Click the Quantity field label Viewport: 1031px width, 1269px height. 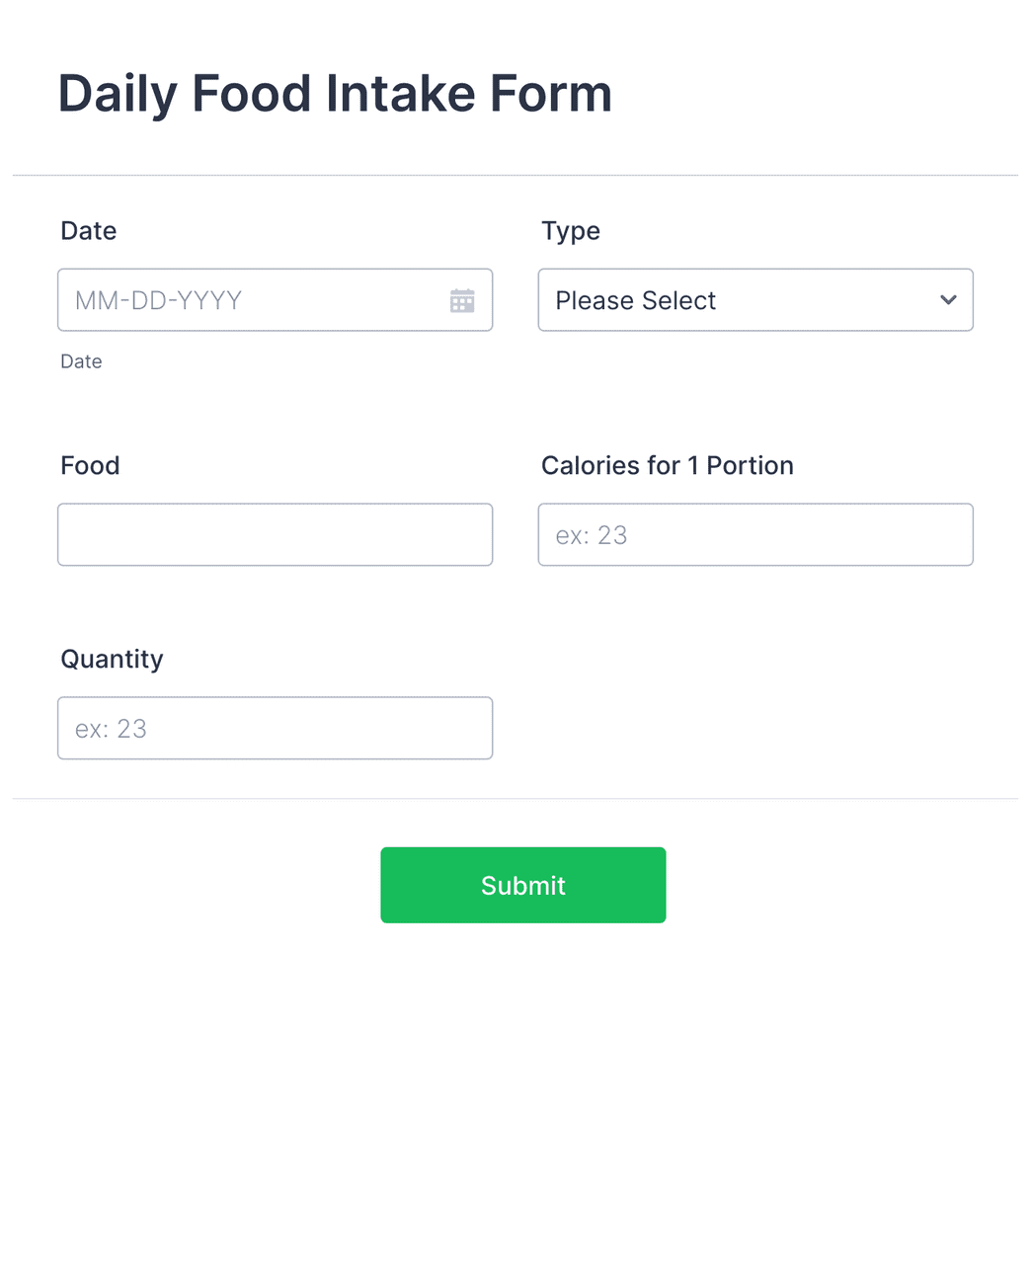(112, 659)
